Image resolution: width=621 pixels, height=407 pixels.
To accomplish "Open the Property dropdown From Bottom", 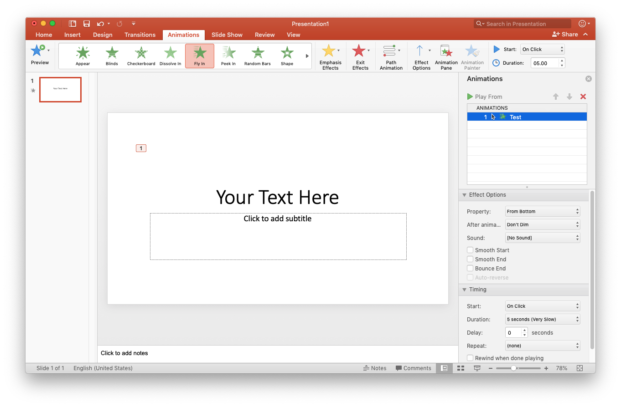I will point(543,211).
